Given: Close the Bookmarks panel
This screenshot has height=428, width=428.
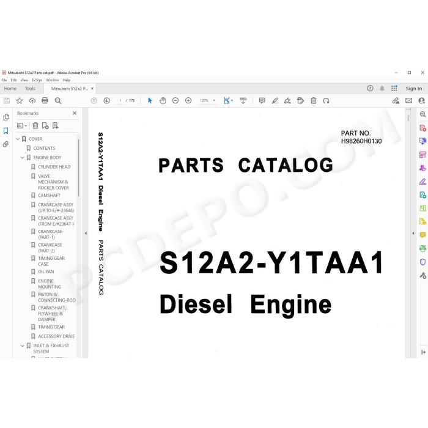Looking at the screenshot, I should (x=75, y=113).
